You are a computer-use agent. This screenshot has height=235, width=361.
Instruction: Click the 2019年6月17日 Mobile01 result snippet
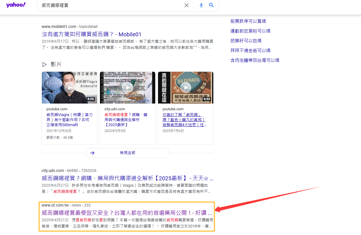pyautogui.click(x=127, y=44)
